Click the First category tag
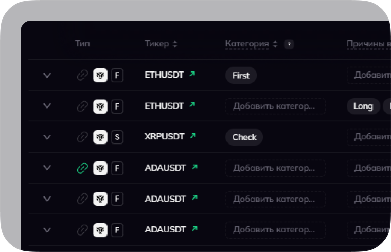Viewport: 391px width, 252px height. 241,76
